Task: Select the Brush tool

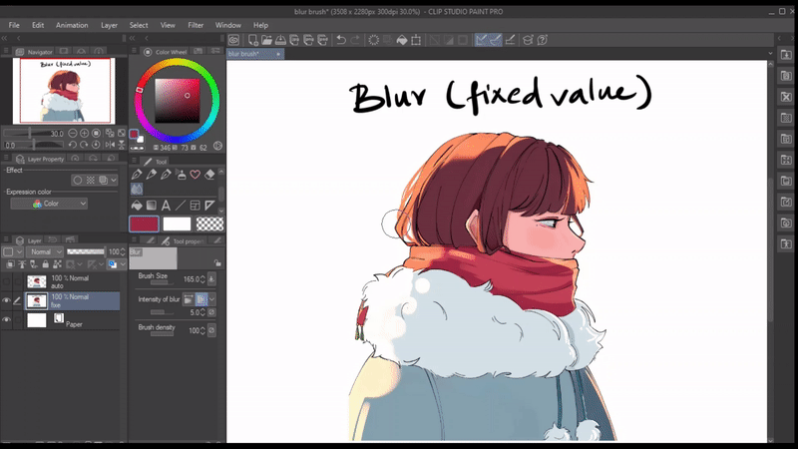Action: coord(166,175)
